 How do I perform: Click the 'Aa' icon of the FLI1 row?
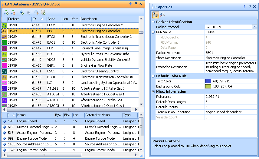4,48
